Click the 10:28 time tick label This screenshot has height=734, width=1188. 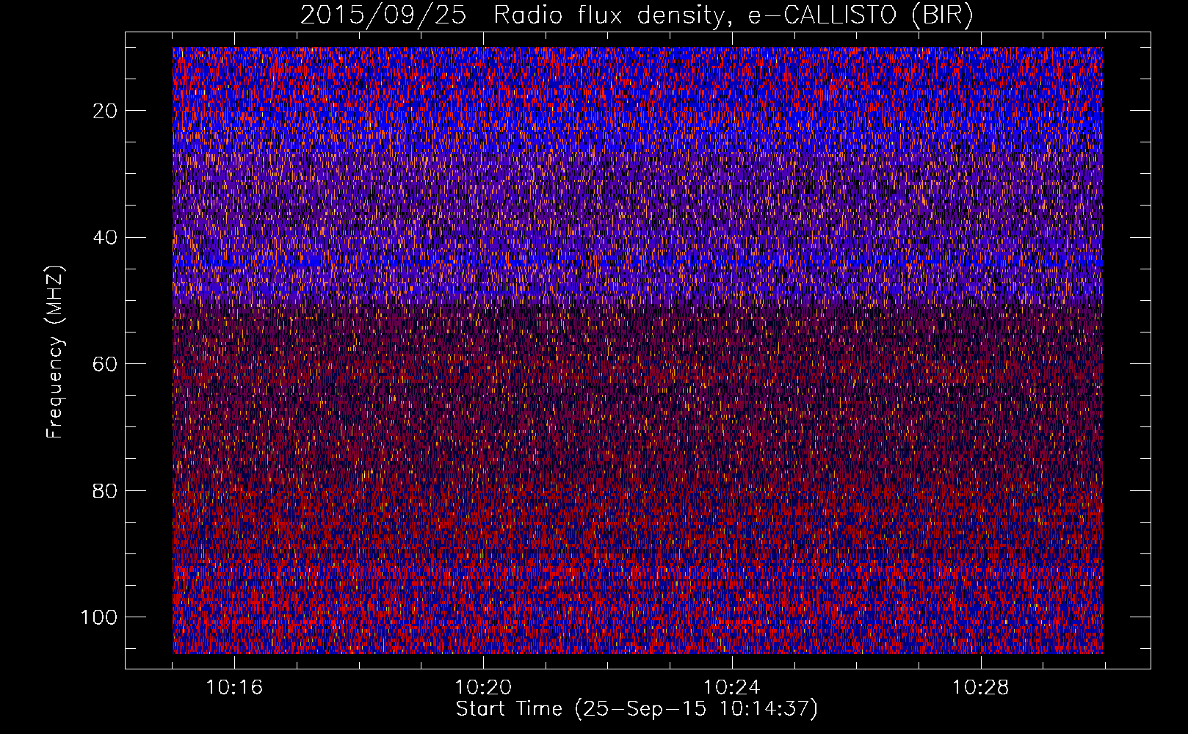981,688
